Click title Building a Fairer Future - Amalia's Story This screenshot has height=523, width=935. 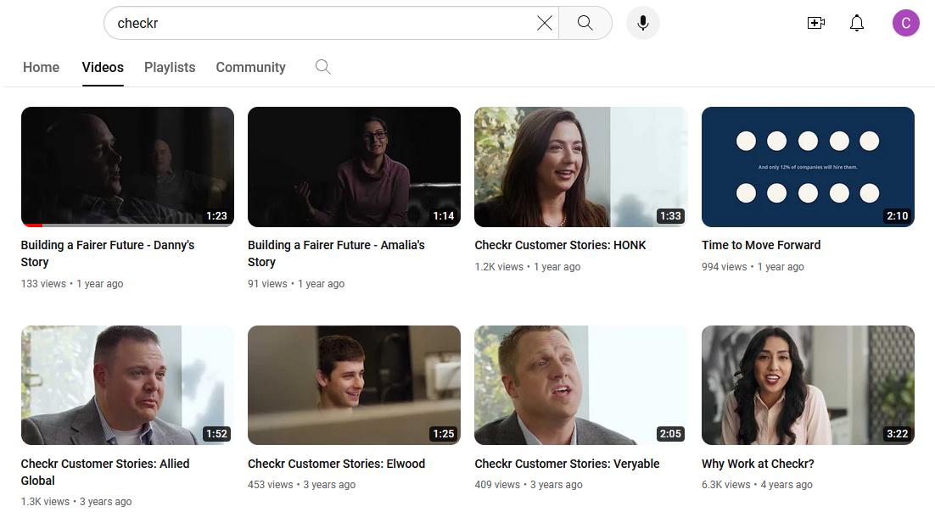336,253
